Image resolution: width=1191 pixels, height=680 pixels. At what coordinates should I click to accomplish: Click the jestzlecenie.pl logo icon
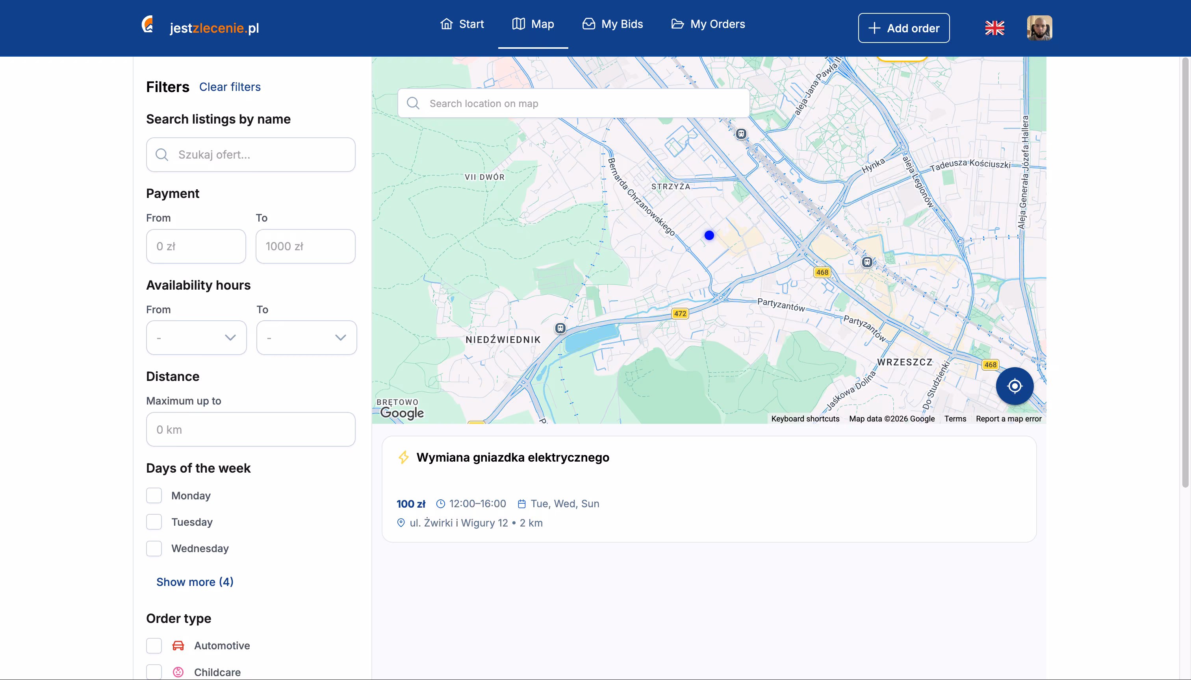tap(148, 25)
